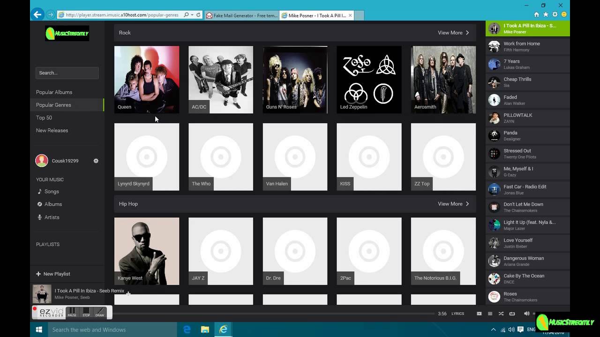The height and width of the screenshot is (337, 600).
Task: Play Cheap Thrills by Sia
Action: (x=528, y=82)
